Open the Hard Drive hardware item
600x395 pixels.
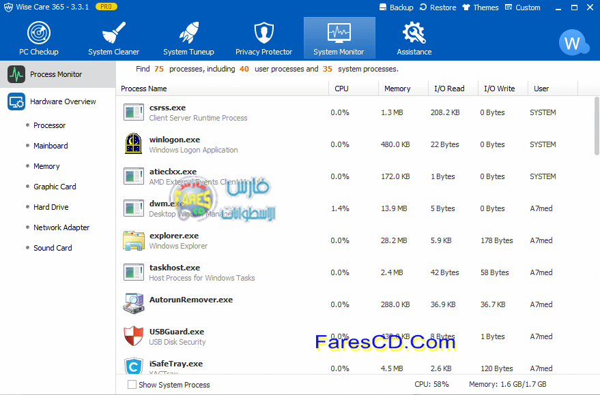point(51,207)
